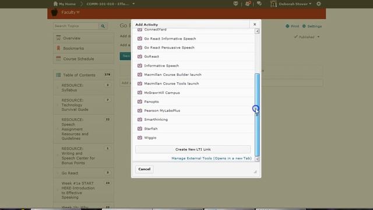The height and width of the screenshot is (210, 373).
Task: Open RESOURCE: Speech Assignment Resources module
Action: click(x=83, y=129)
